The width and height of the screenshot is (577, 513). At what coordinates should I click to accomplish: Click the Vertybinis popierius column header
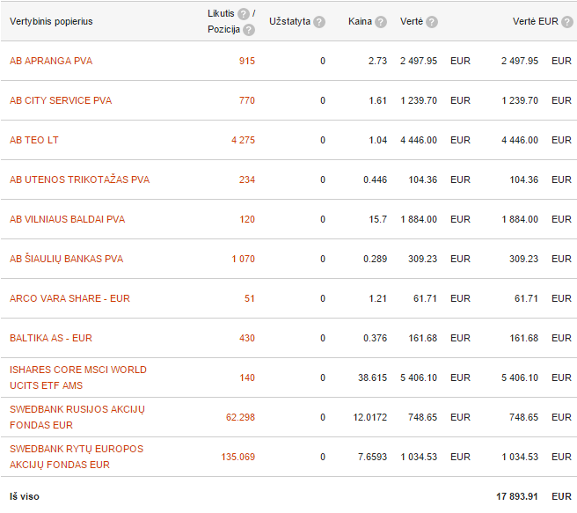point(51,21)
